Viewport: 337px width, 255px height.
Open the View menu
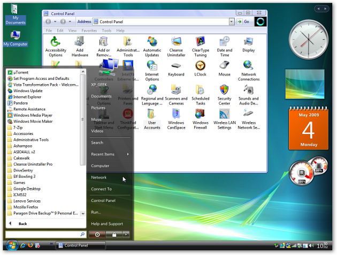pyautogui.click(x=72, y=31)
